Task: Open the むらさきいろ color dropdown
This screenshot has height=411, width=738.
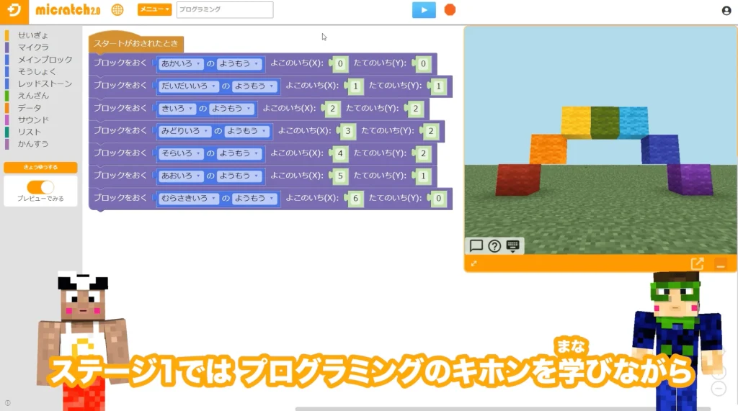Action: 188,199
